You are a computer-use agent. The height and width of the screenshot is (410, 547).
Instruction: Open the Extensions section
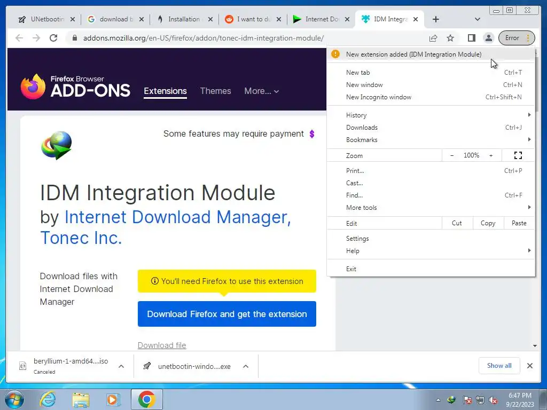point(166,91)
